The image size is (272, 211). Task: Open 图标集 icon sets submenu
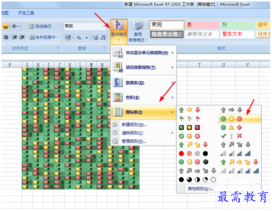[143, 112]
